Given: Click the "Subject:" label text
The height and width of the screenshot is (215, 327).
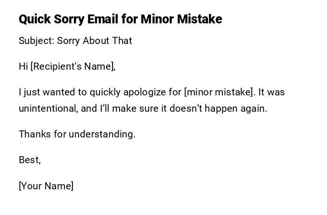Looking at the screenshot, I should click(x=36, y=41).
